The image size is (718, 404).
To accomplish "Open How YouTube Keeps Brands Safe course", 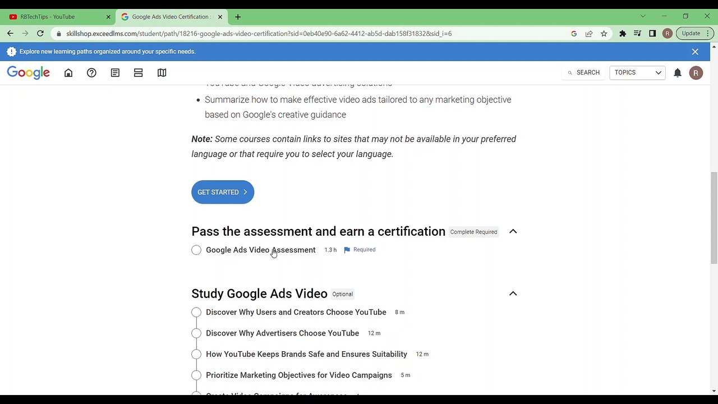I will pos(306,354).
